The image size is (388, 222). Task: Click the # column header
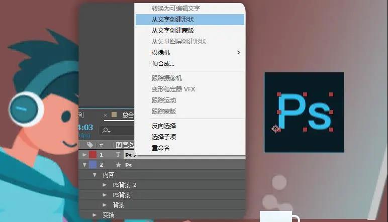(x=101, y=145)
